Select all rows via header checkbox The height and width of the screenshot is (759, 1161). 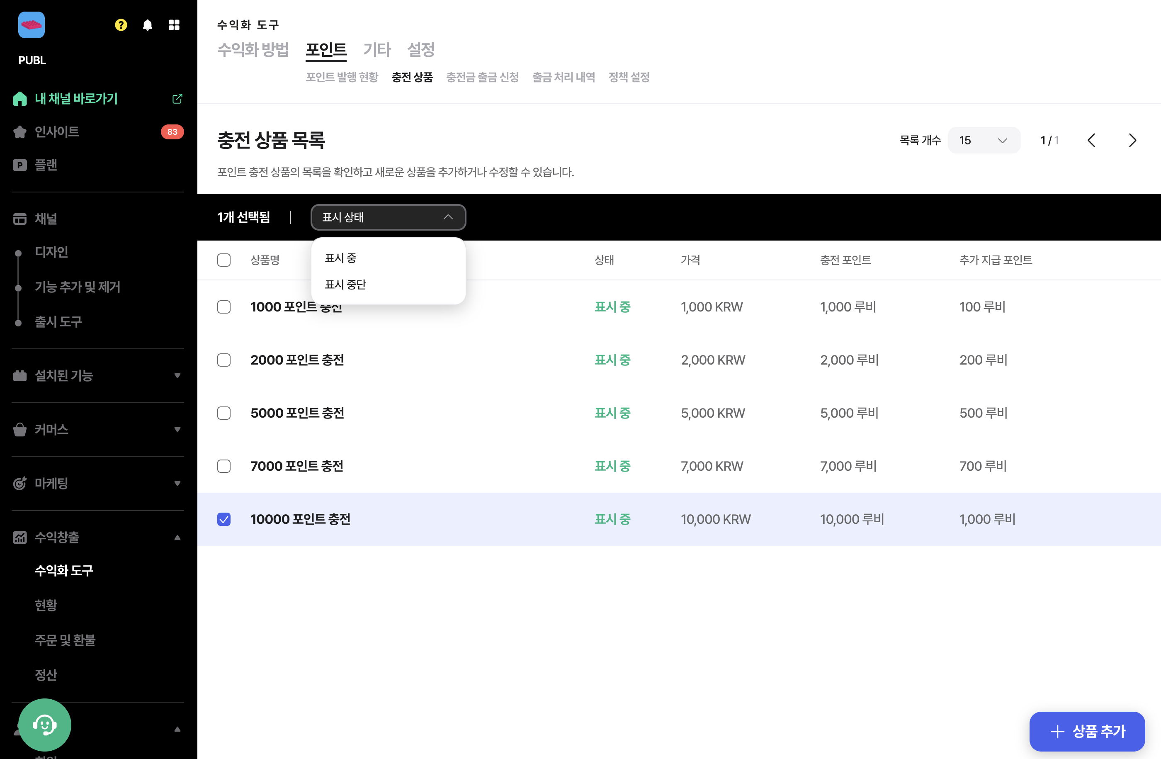point(224,260)
